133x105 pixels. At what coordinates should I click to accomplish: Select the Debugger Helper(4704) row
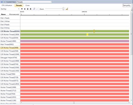coord(10,58)
